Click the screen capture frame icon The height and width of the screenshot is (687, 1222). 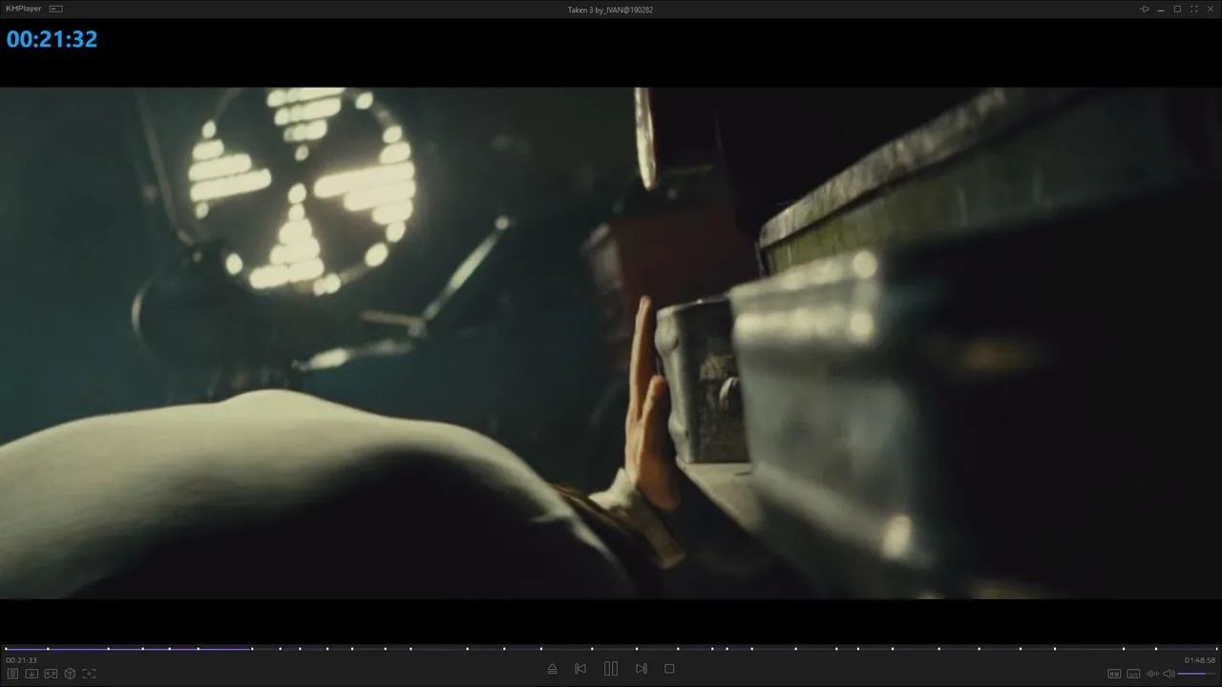click(89, 674)
